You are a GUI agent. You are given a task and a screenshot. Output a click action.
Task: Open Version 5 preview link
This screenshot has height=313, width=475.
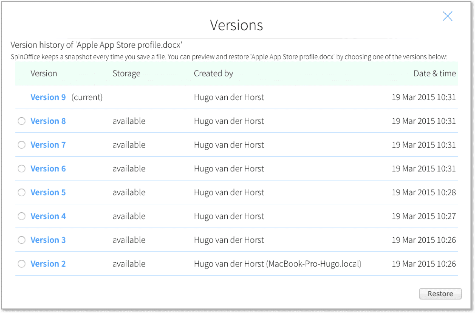(x=48, y=192)
